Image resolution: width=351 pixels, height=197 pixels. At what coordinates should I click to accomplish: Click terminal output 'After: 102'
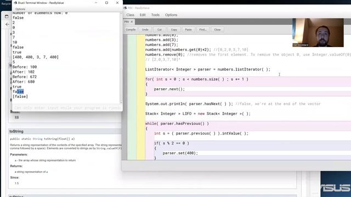[24, 72]
